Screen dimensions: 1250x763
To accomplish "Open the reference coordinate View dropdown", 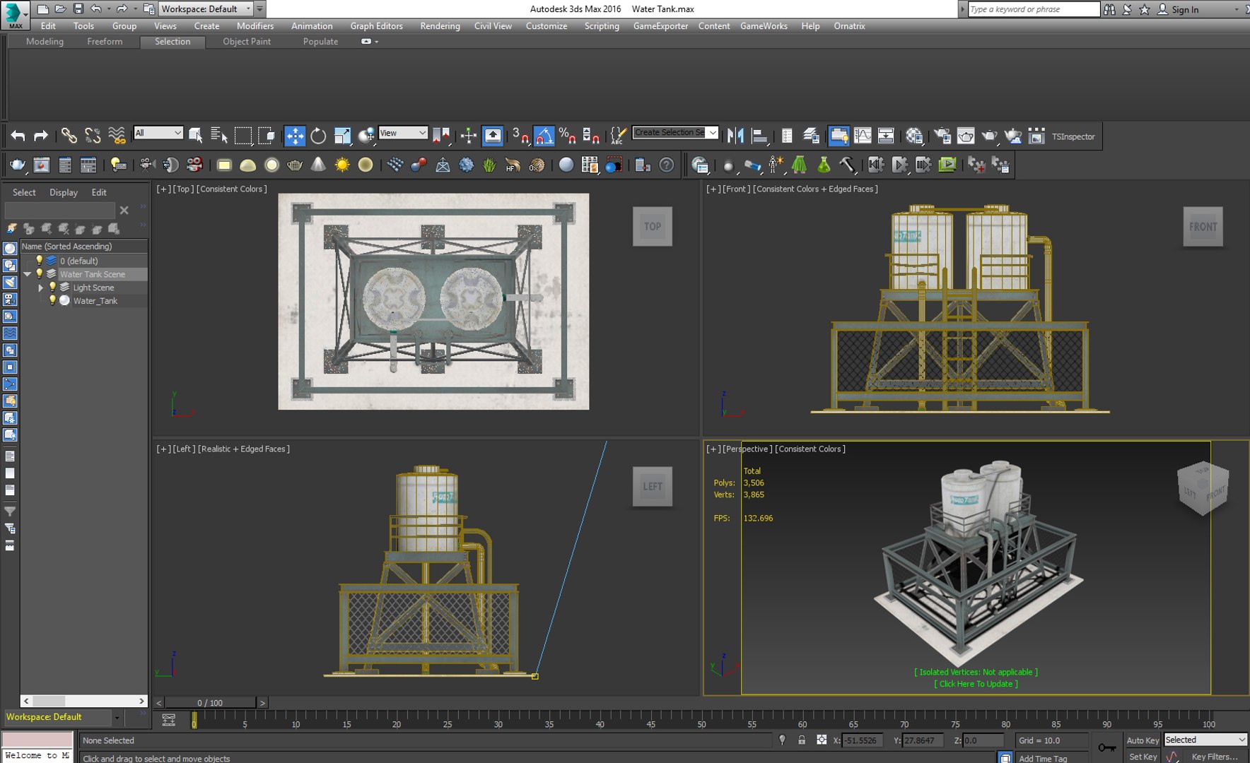I will (x=403, y=133).
